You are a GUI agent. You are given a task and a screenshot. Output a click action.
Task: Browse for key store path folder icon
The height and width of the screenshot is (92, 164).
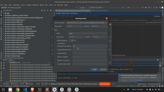pyautogui.click(x=106, y=23)
